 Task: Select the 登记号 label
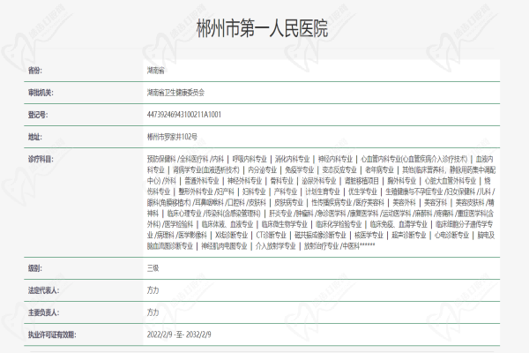tap(38, 115)
